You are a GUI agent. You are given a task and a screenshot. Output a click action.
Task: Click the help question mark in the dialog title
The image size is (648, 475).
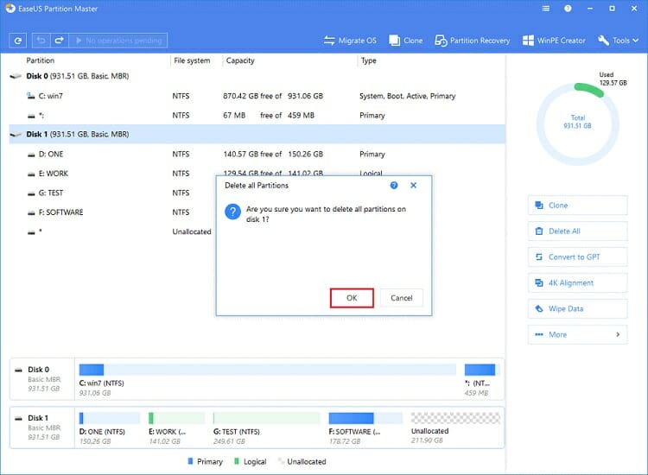point(394,186)
